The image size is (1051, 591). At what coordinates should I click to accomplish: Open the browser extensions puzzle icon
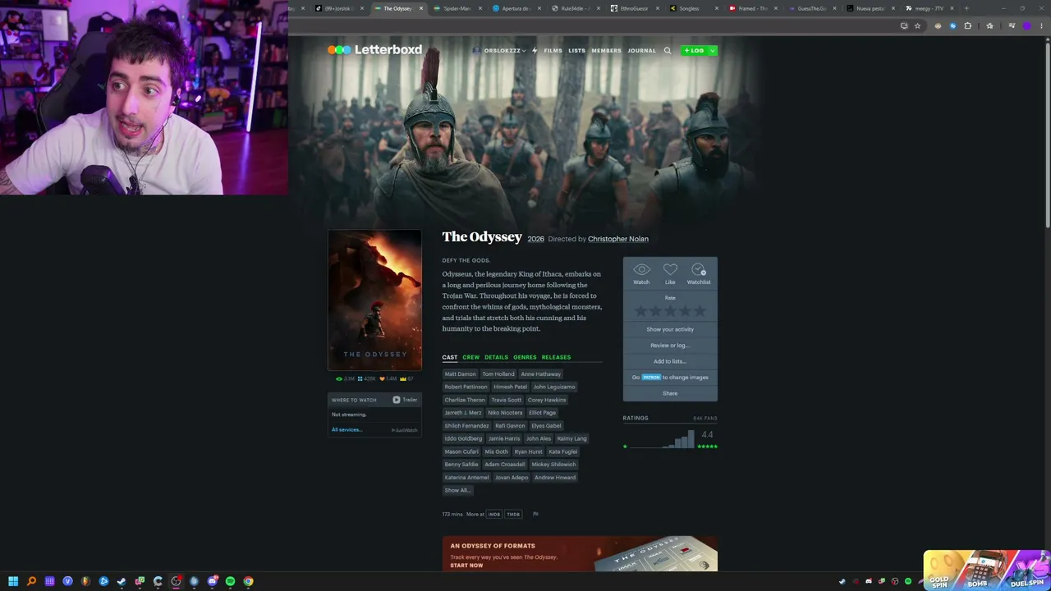tap(967, 25)
